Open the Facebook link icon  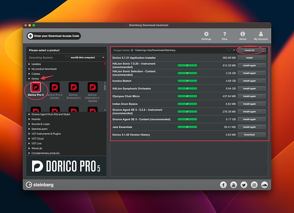[x=223, y=185]
